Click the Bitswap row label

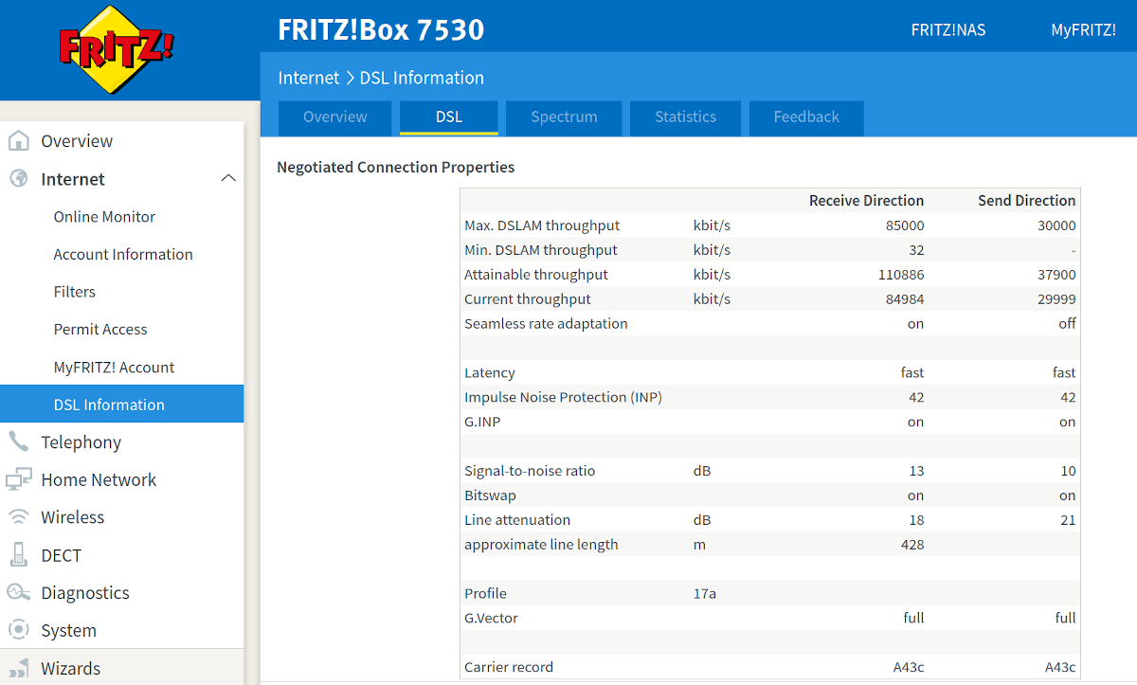pyautogui.click(x=490, y=496)
